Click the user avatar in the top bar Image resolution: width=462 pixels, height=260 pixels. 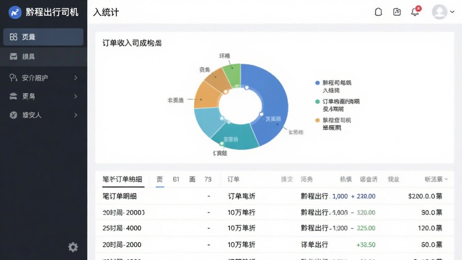[x=439, y=12]
